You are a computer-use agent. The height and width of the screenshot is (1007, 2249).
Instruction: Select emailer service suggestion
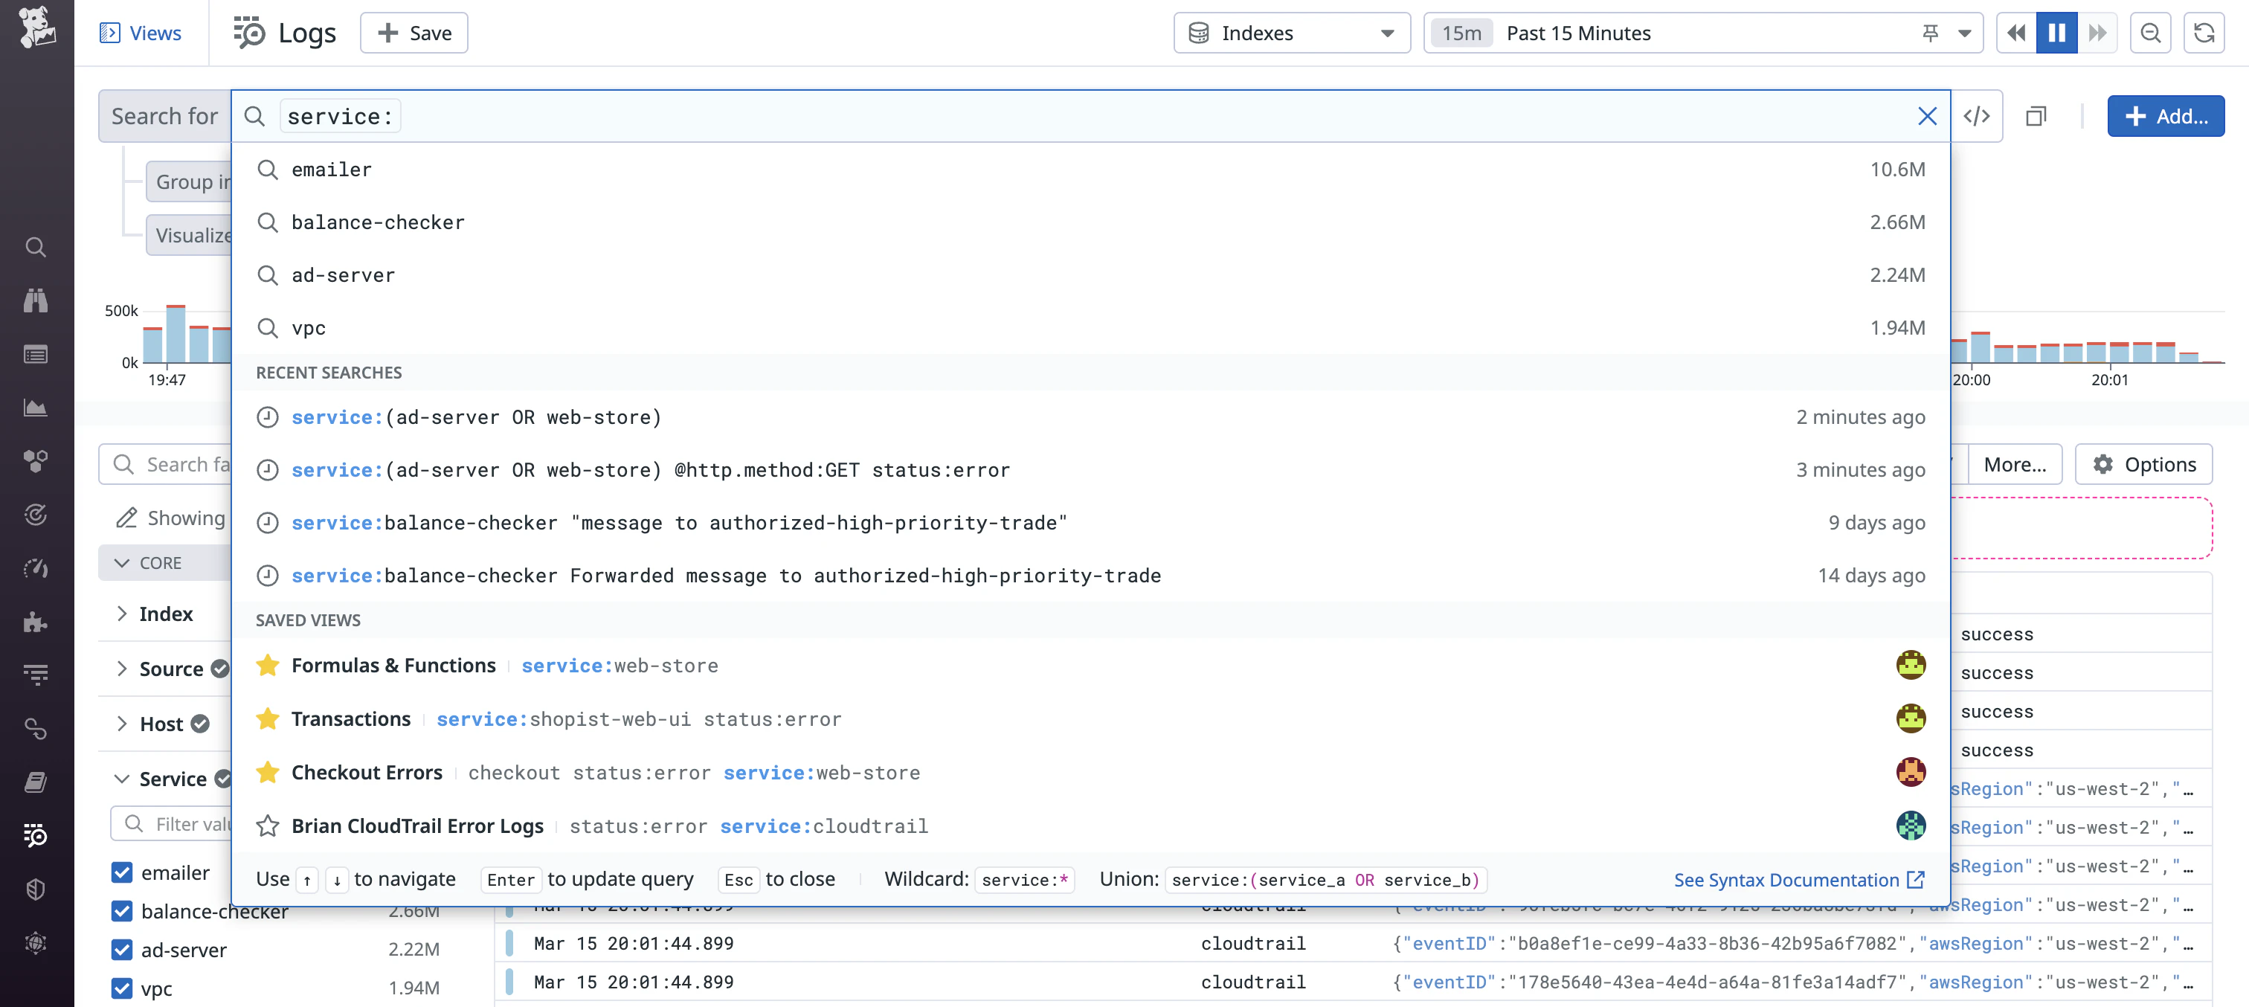click(1090, 170)
